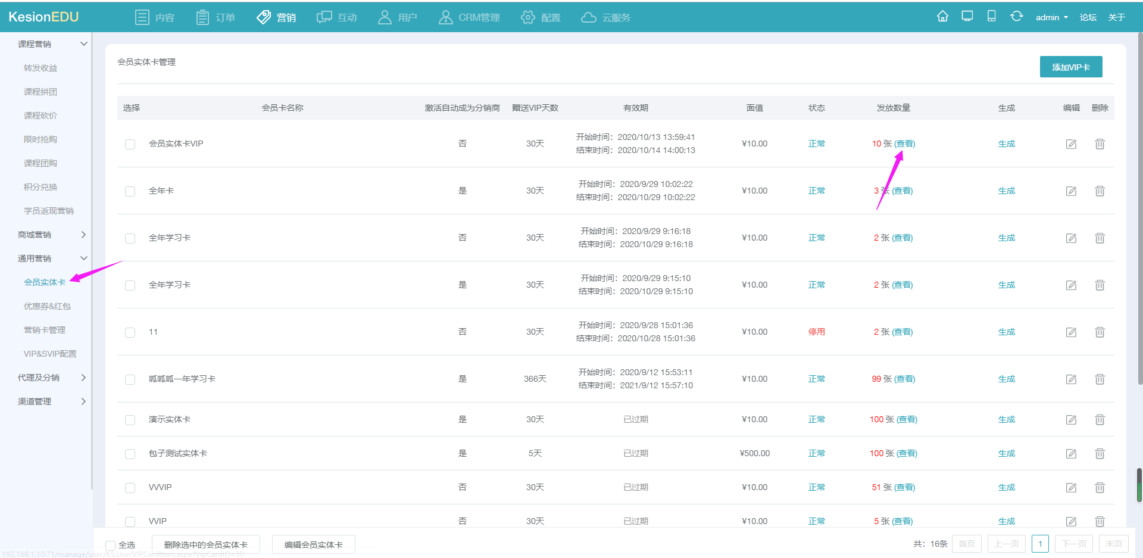1143x558 pixels.
Task: Expand the 商城营销 sidebar section
Action: [x=51, y=235]
